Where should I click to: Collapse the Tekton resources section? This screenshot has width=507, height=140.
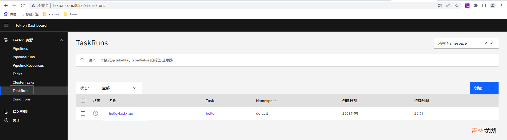(x=61, y=40)
